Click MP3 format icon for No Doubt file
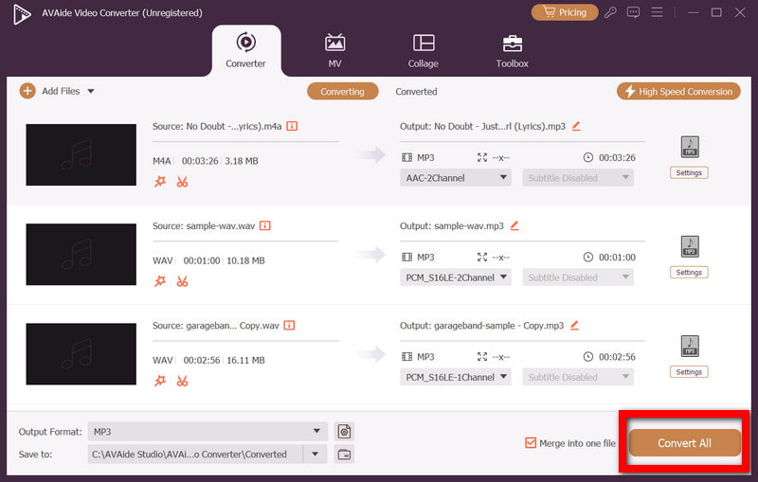The width and height of the screenshot is (758, 482). tap(690, 147)
